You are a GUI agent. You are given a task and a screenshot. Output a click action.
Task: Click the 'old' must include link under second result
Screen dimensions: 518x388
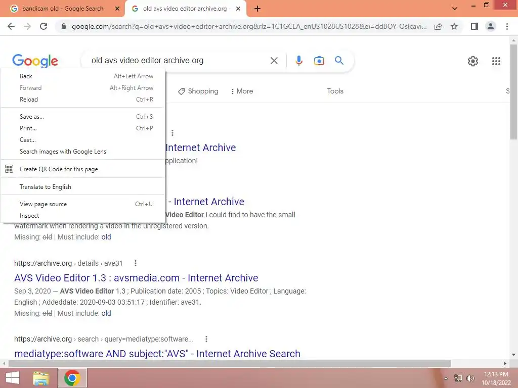[106, 237]
